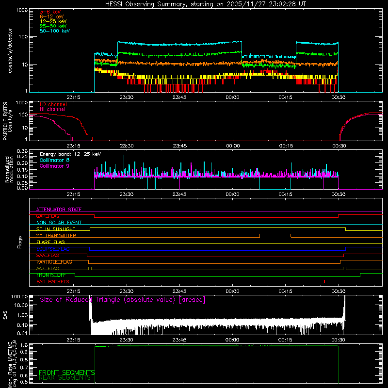This screenshot has width=388, height=388.
Task: Click the ATTENUATOR_STATE flag label
Action: point(59,210)
